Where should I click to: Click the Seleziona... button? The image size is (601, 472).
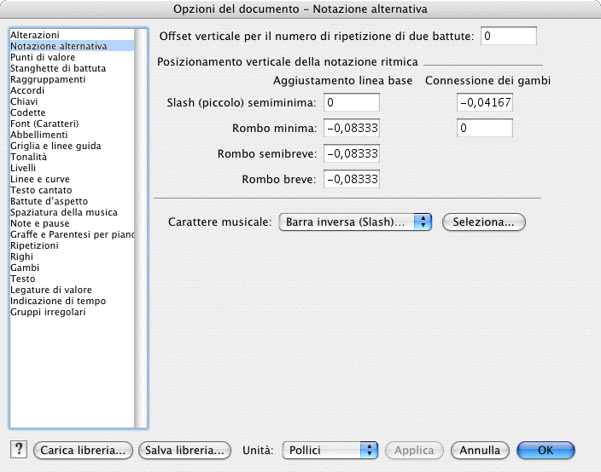click(x=483, y=222)
